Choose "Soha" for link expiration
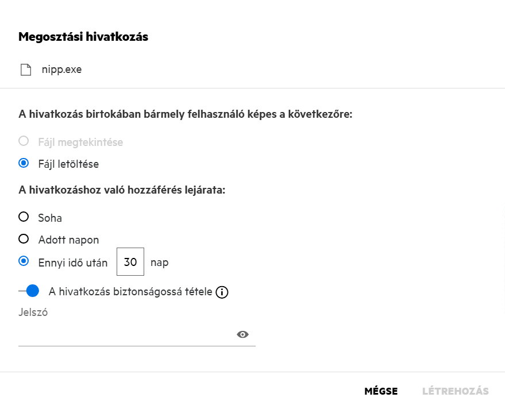This screenshot has height=409, width=505. pyautogui.click(x=24, y=217)
